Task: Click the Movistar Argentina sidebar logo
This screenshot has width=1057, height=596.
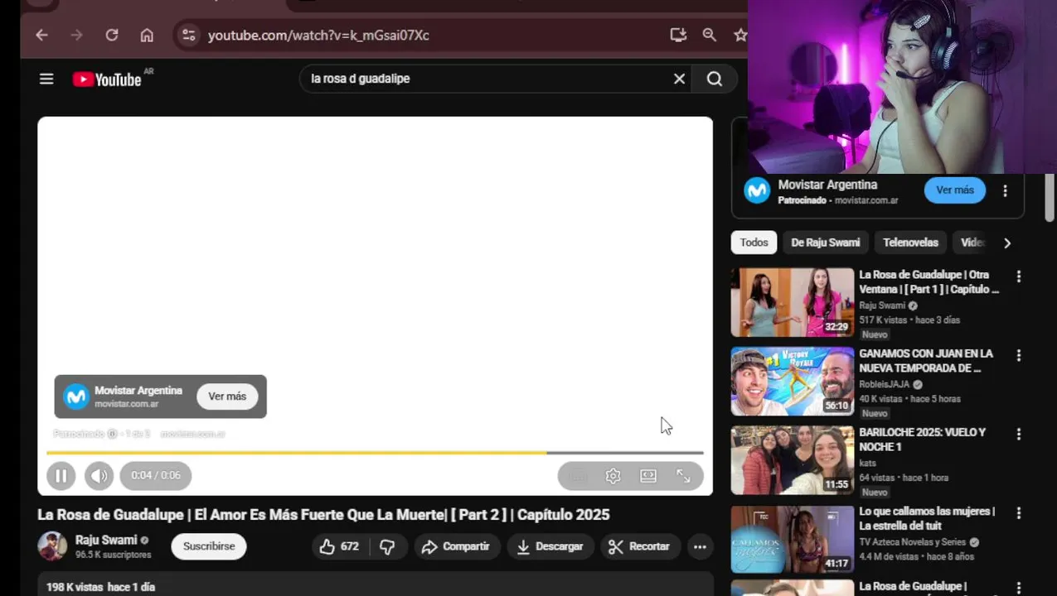Action: point(757,190)
